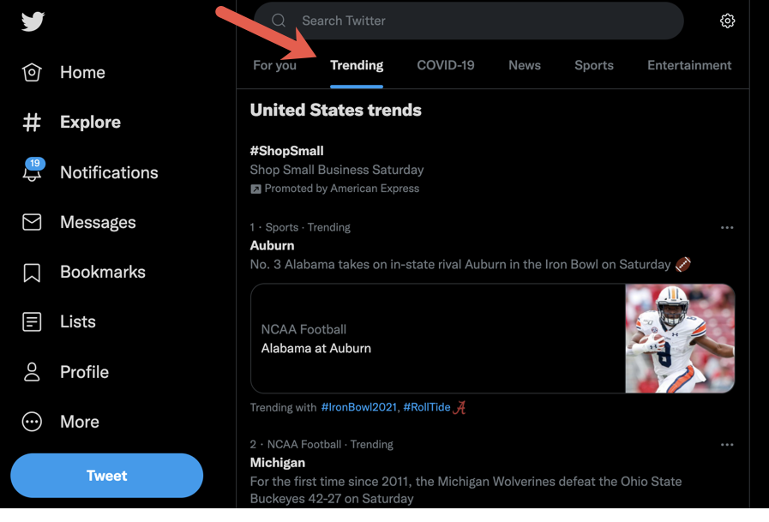
Task: Open the Alabama at Auburn game thumbnail
Action: [x=680, y=338]
